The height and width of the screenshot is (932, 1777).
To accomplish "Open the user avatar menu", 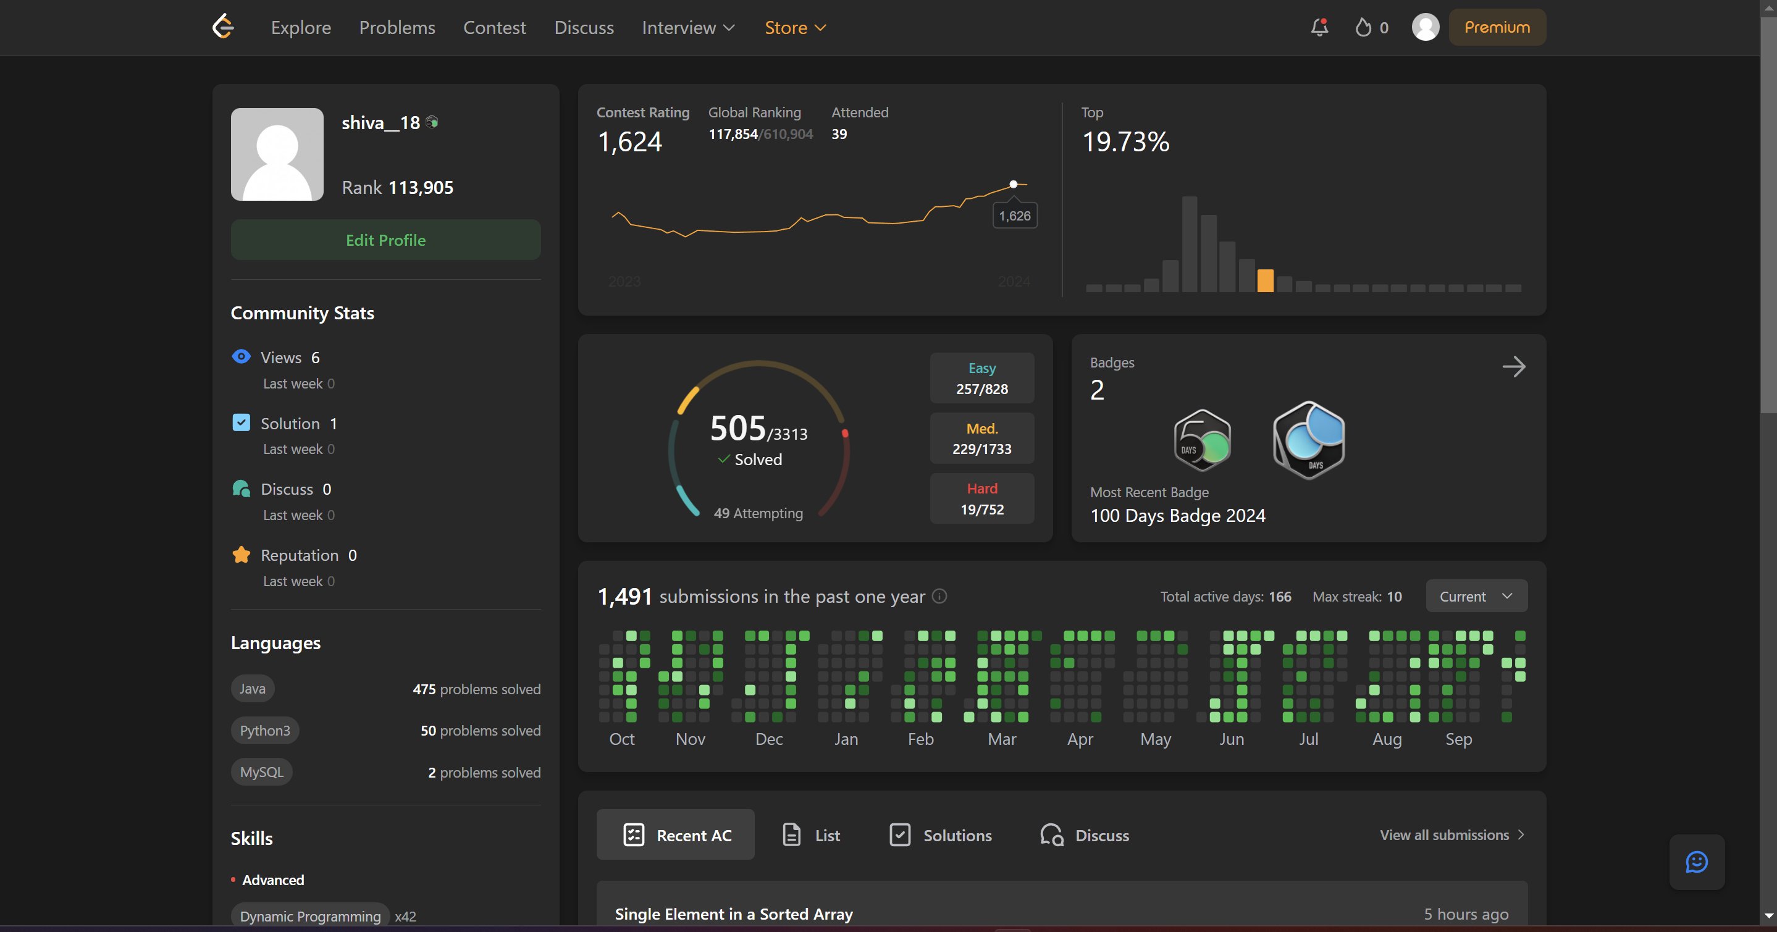I will [x=1425, y=27].
